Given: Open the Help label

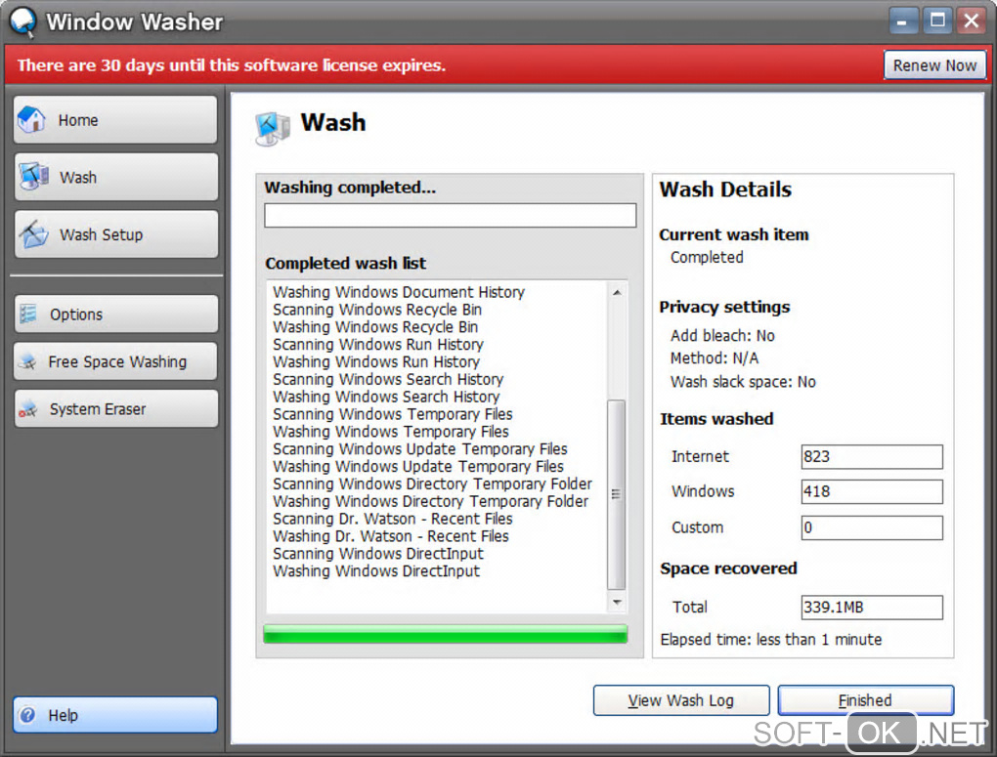Looking at the screenshot, I should tap(63, 715).
